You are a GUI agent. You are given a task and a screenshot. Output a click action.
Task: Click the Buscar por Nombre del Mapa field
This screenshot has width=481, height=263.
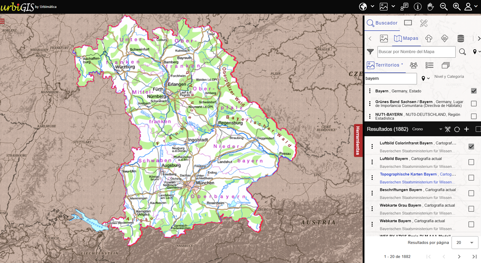click(416, 52)
